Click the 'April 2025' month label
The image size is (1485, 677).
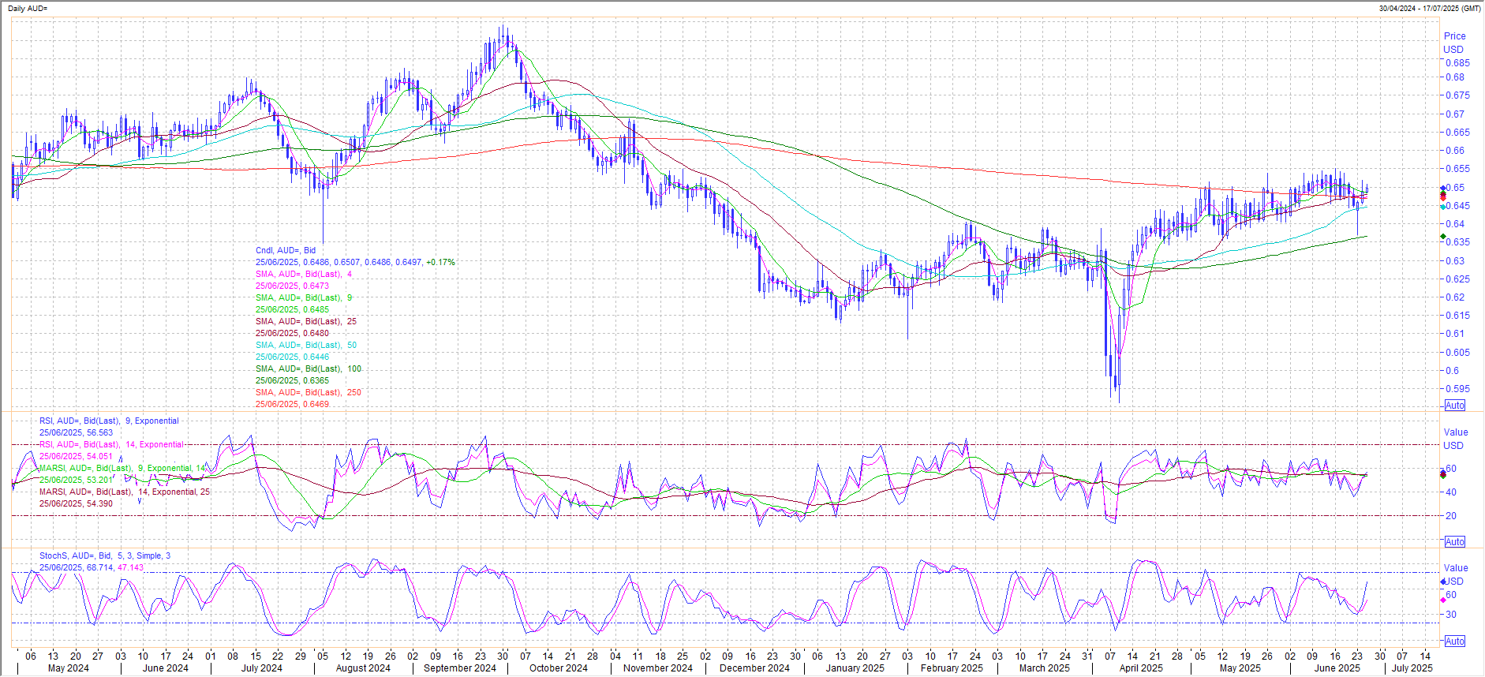(x=1141, y=668)
